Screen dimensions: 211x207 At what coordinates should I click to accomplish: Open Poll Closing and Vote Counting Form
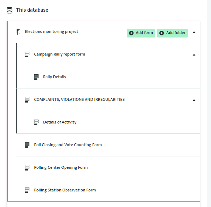tap(68, 145)
